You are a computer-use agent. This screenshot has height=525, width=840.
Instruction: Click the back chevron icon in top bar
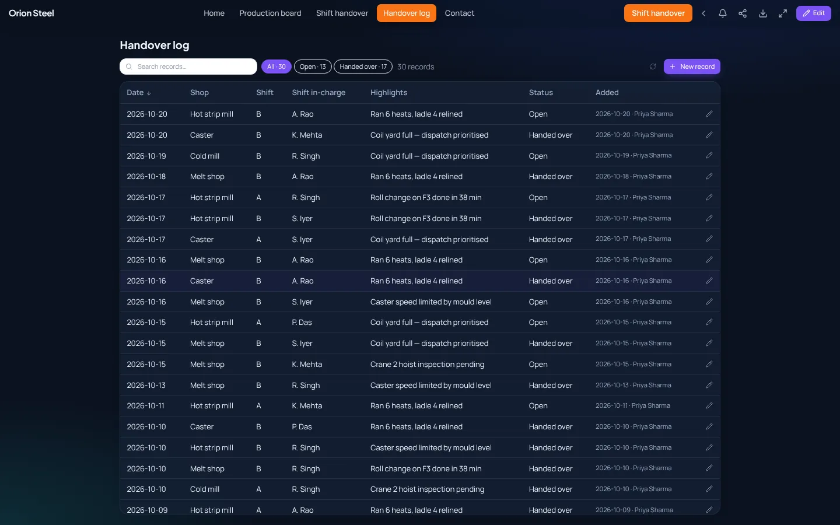(x=703, y=13)
